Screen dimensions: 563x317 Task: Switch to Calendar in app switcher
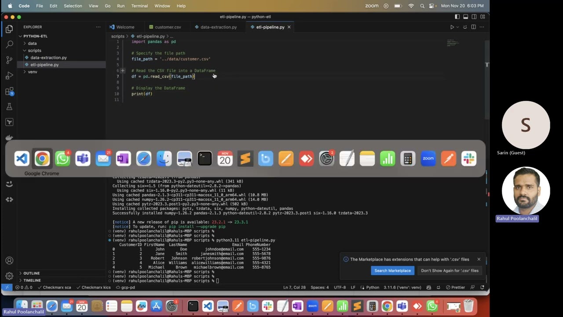(225, 158)
